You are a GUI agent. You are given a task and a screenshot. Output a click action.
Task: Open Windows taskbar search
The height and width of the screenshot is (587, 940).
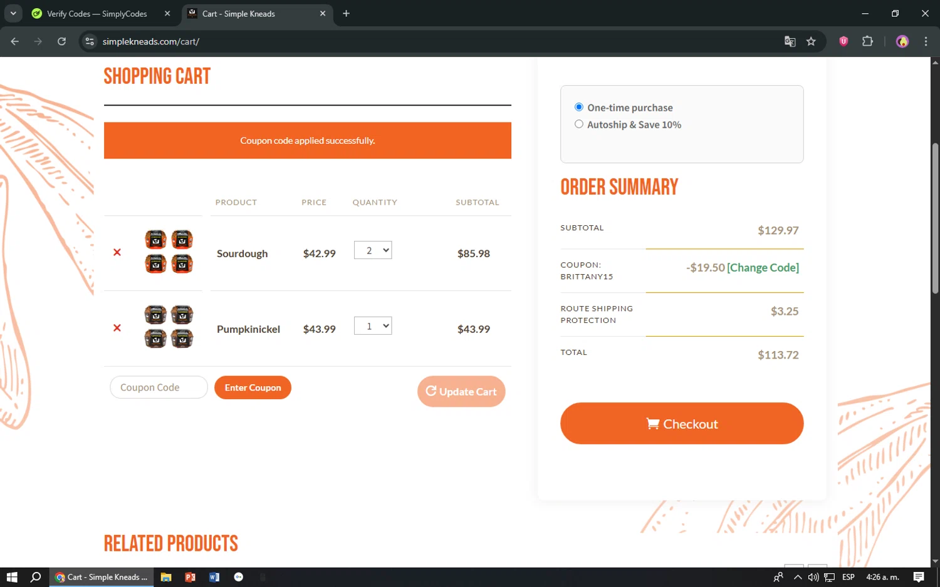(x=36, y=577)
